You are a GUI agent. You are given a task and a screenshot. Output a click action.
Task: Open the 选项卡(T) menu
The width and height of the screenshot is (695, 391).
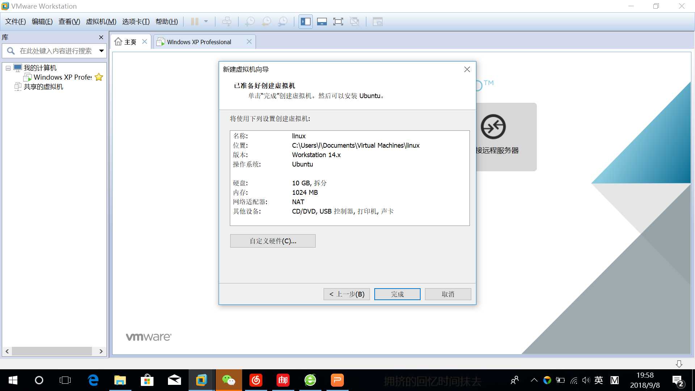click(136, 22)
